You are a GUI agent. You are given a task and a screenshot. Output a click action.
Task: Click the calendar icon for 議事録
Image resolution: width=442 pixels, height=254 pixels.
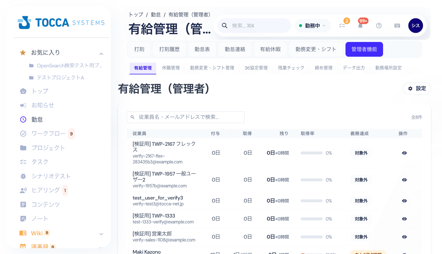23,247
